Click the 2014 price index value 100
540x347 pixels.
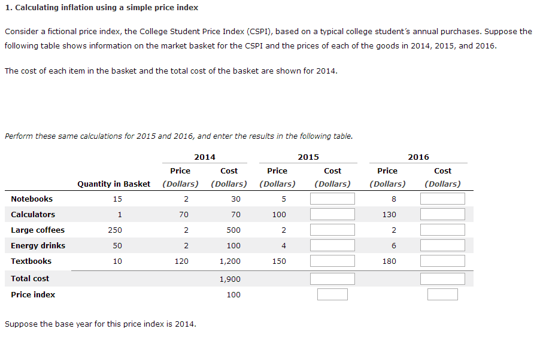click(x=233, y=294)
